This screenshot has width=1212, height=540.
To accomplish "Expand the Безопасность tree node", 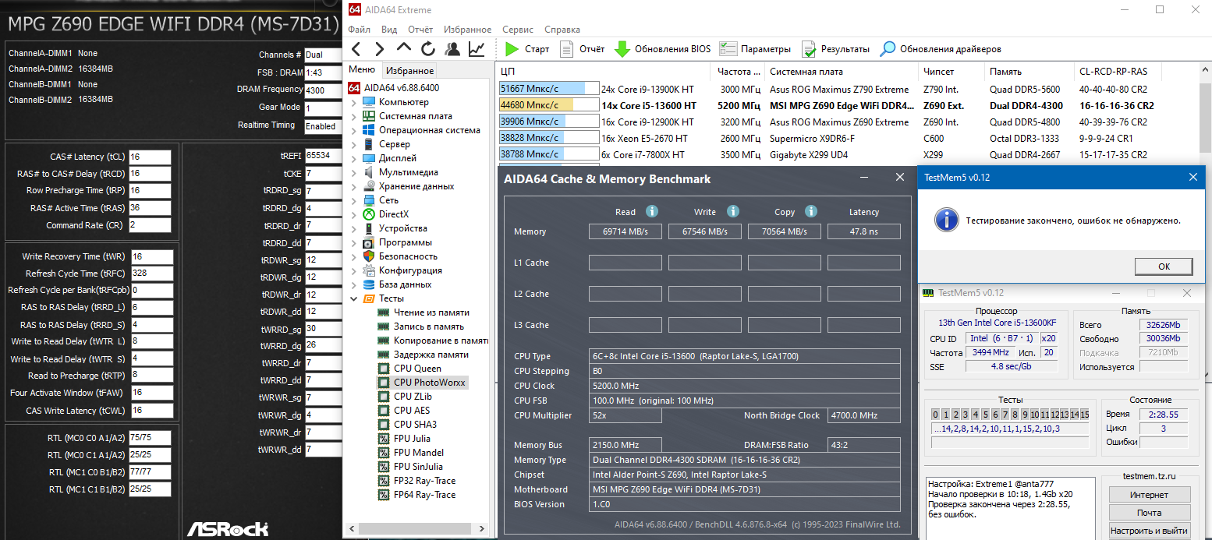I will [x=355, y=256].
